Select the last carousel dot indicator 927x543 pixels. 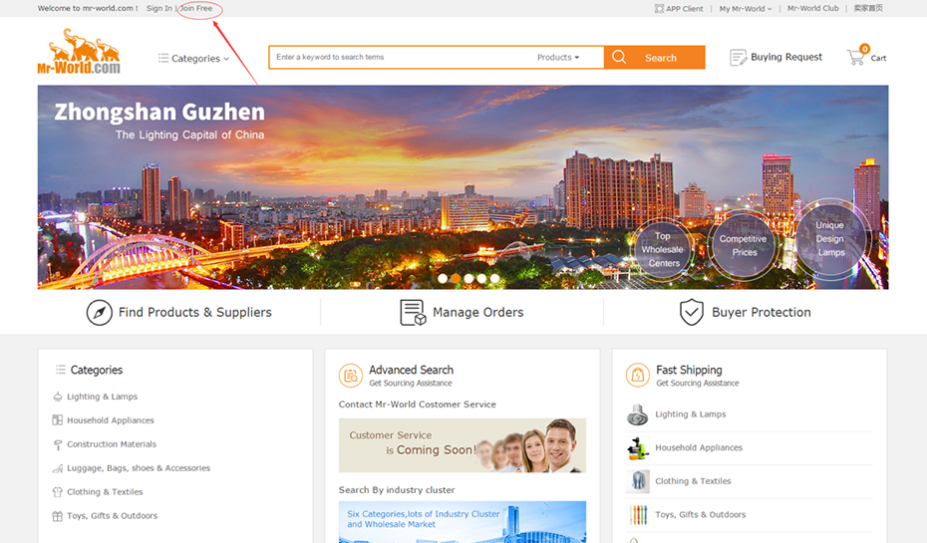[494, 279]
